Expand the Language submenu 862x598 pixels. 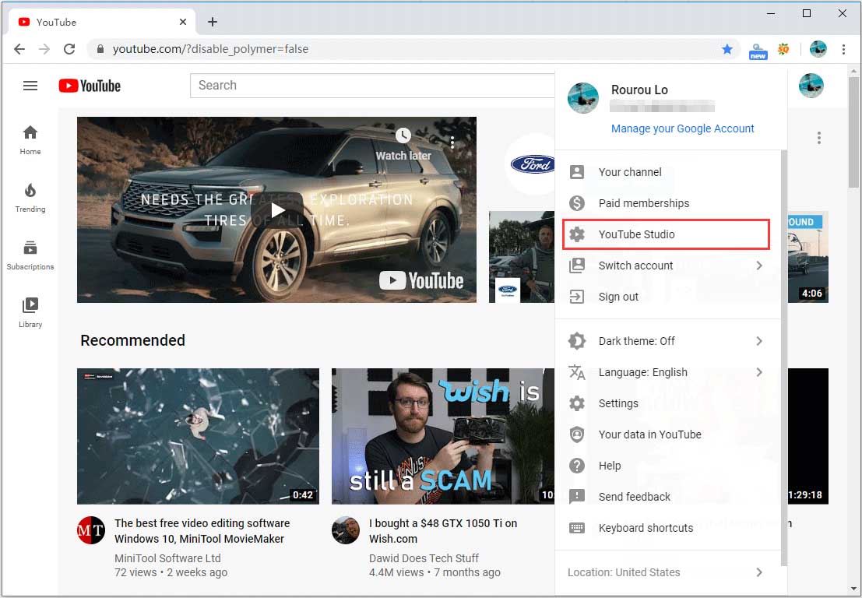pos(758,372)
